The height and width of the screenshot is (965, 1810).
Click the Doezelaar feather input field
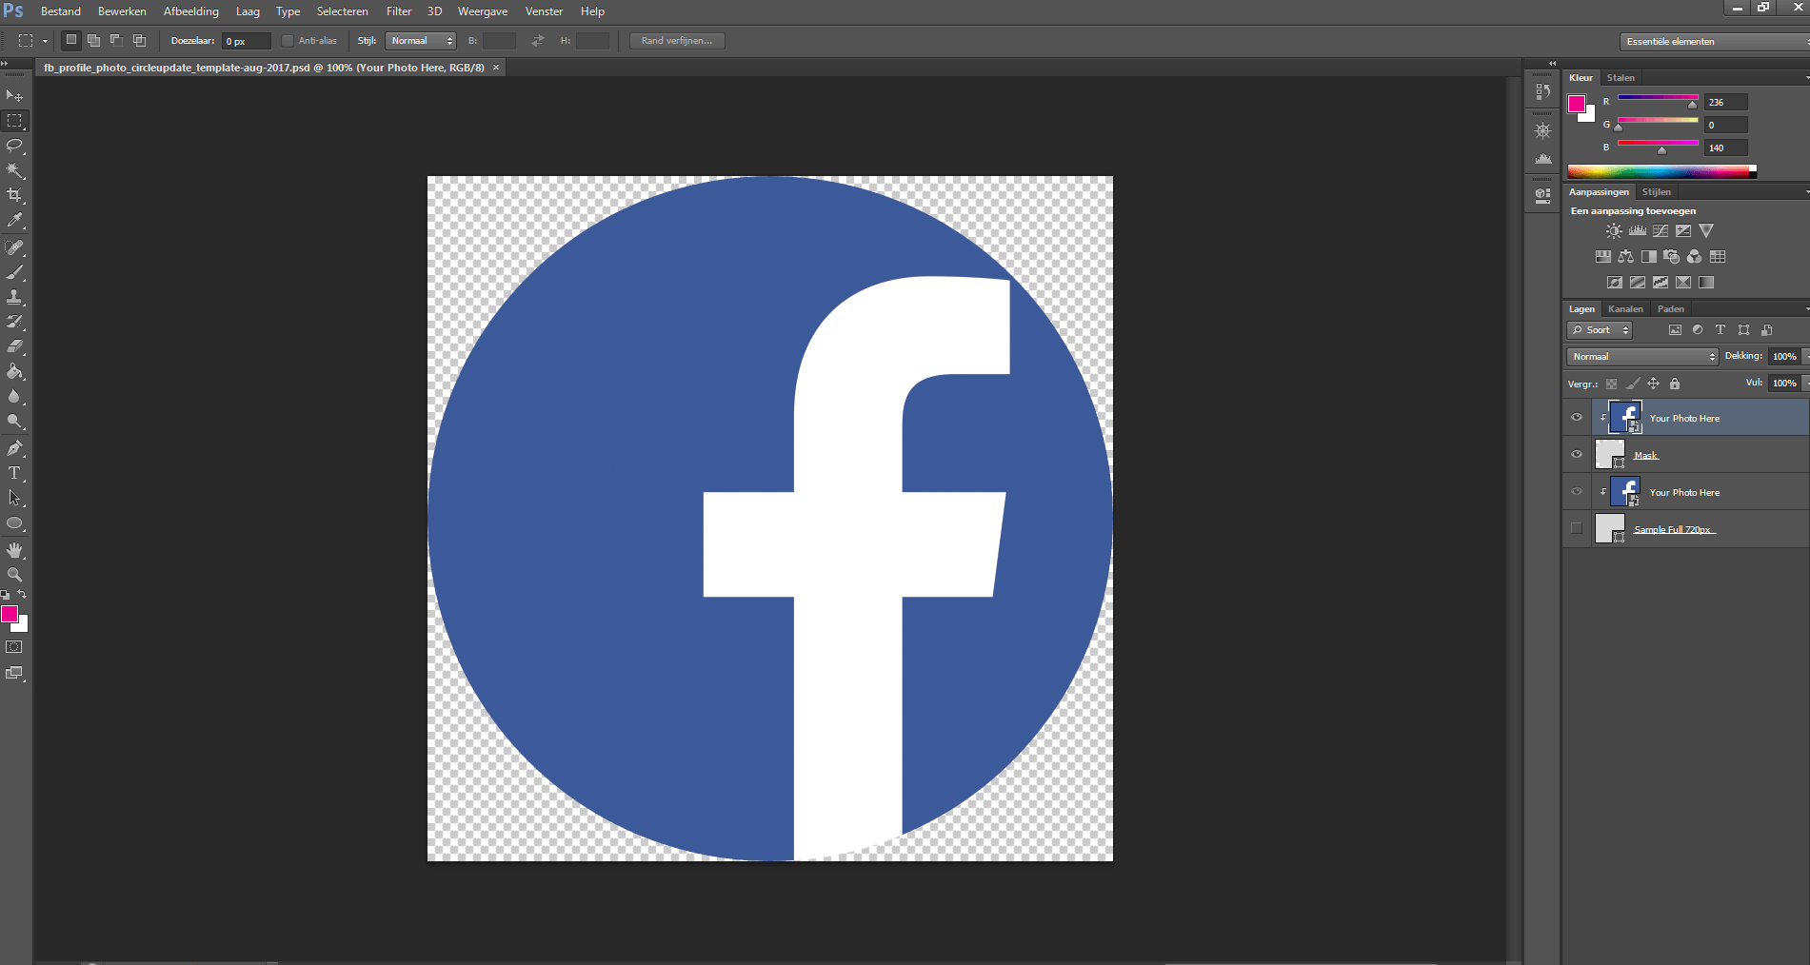point(246,41)
